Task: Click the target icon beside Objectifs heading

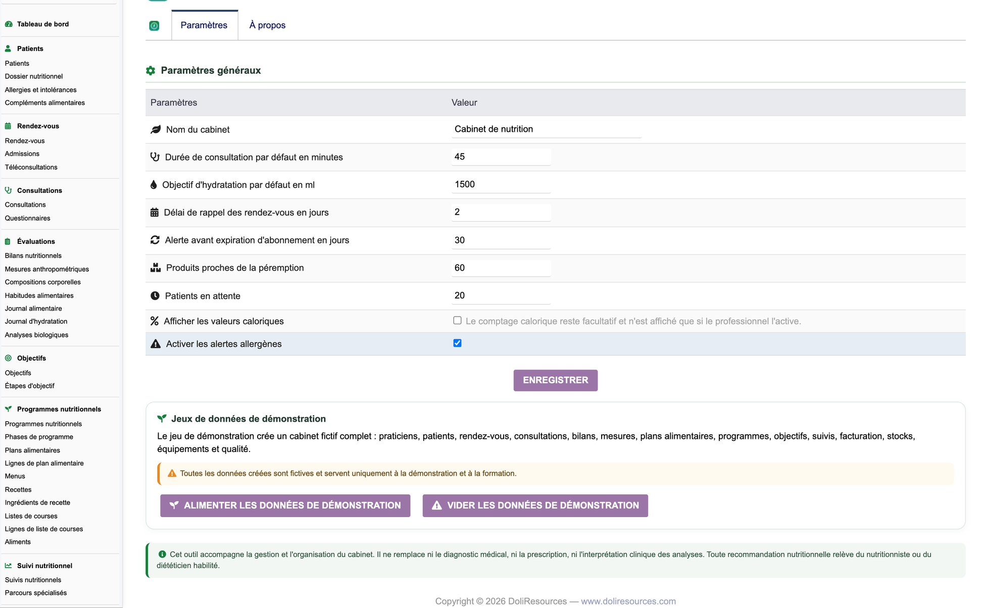Action: point(8,358)
